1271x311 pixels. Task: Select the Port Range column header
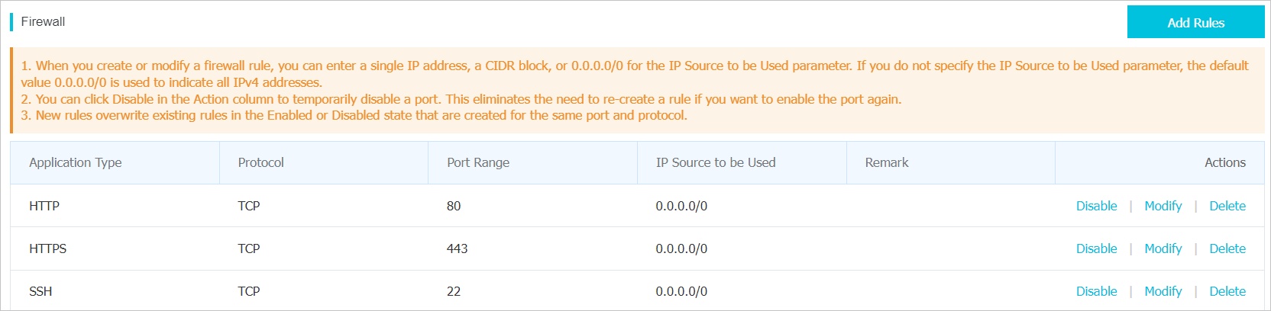[x=478, y=162]
